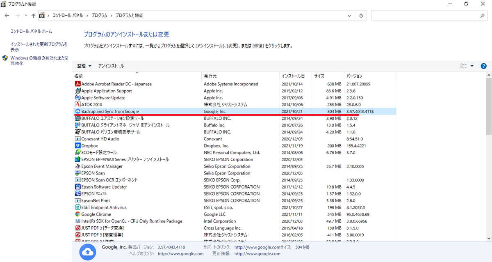
Task: Sort by 名前 column header
Action: (137, 76)
